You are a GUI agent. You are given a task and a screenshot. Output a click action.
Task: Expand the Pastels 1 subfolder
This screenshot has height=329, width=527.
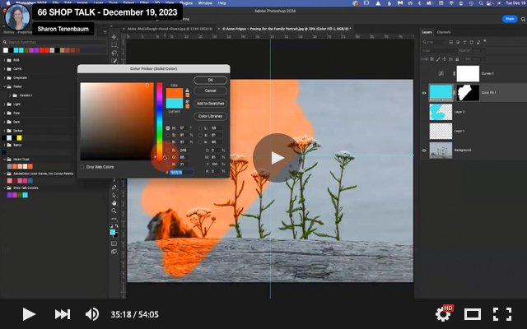(x=10, y=95)
